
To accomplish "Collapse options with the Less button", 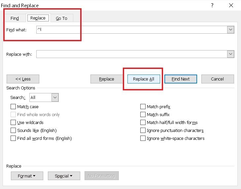I will [x=23, y=79].
